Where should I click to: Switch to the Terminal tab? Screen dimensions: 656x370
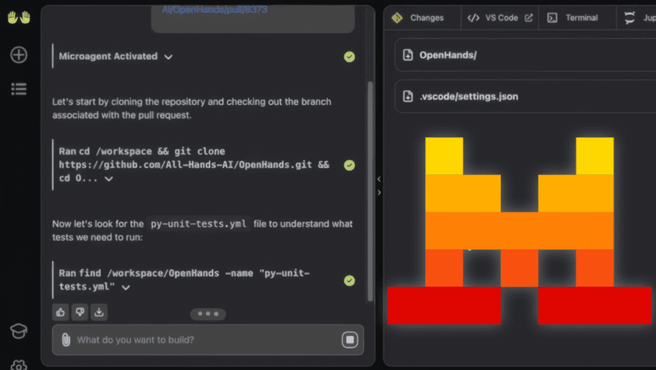(573, 18)
